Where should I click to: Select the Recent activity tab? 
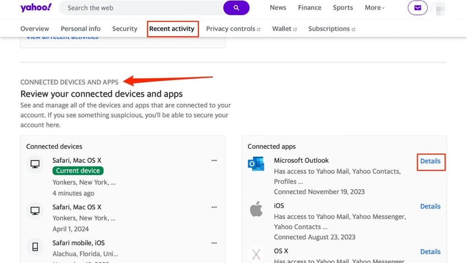tap(172, 29)
